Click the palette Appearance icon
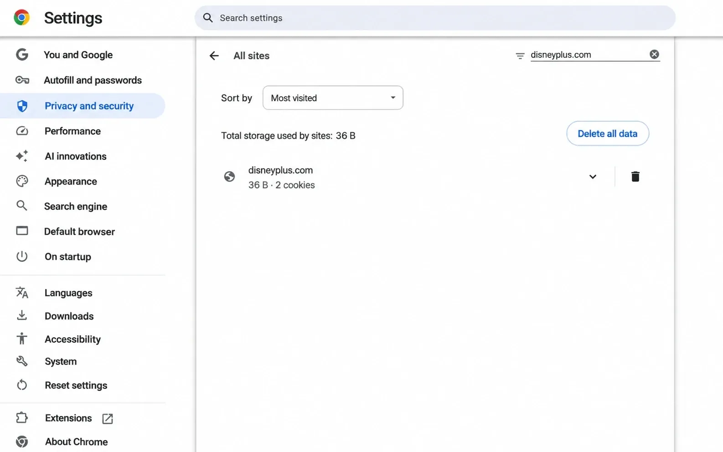Image resolution: width=723 pixels, height=452 pixels. point(22,181)
